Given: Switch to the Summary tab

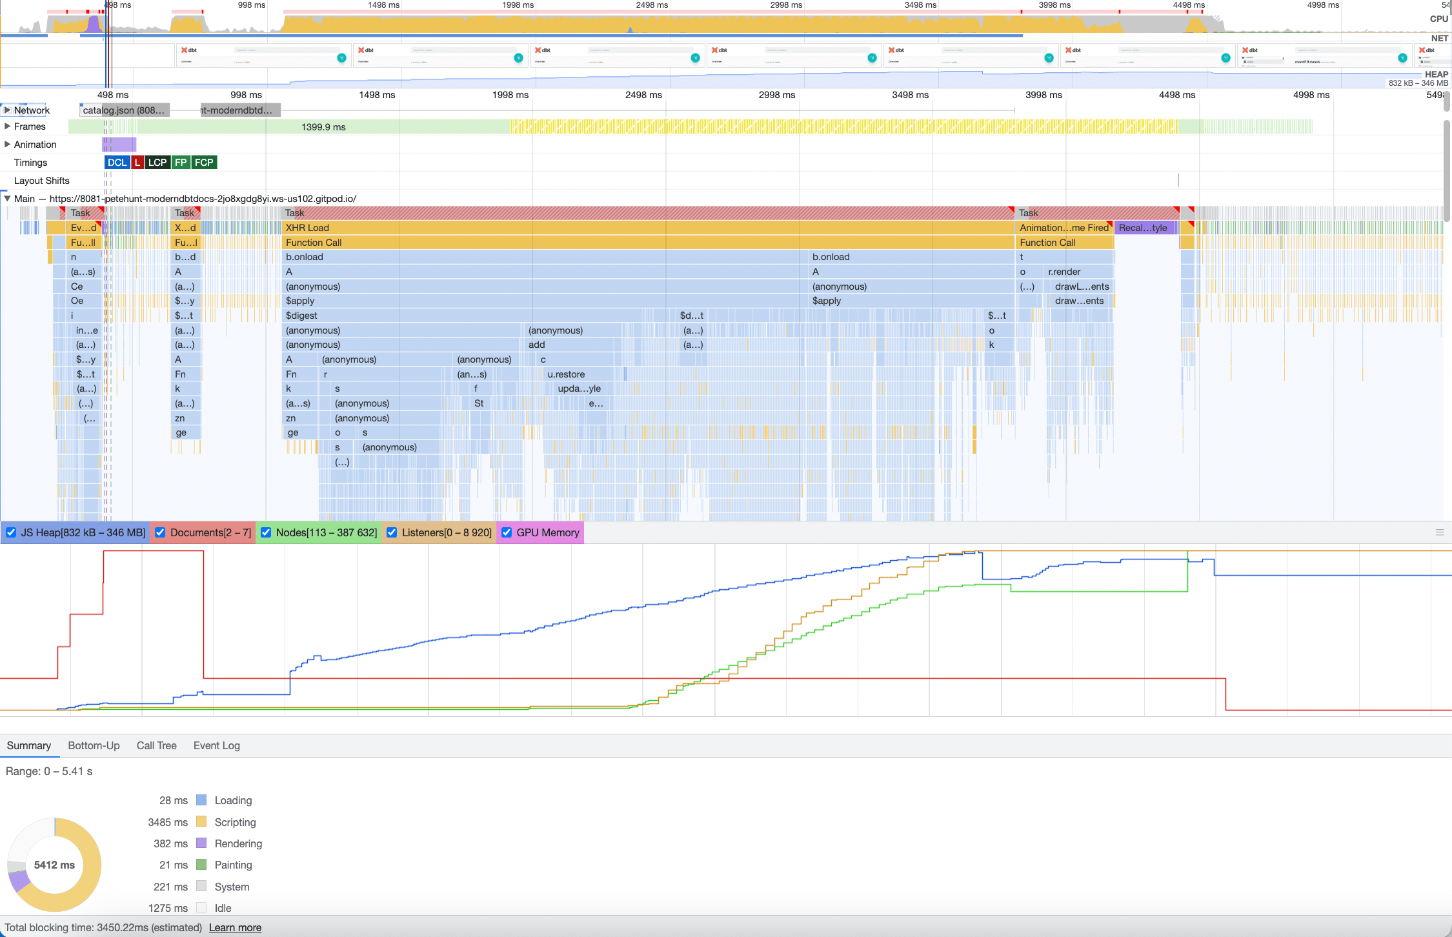Looking at the screenshot, I should tap(29, 745).
